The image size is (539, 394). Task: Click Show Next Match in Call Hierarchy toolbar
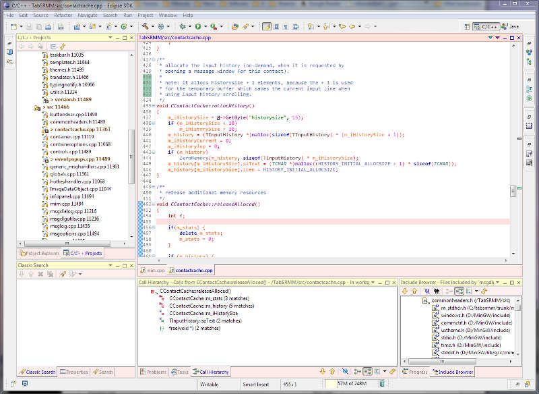[x=323, y=372]
